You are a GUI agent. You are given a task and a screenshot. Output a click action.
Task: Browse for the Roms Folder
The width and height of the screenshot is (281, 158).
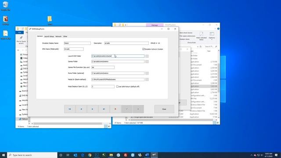[x=147, y=73]
